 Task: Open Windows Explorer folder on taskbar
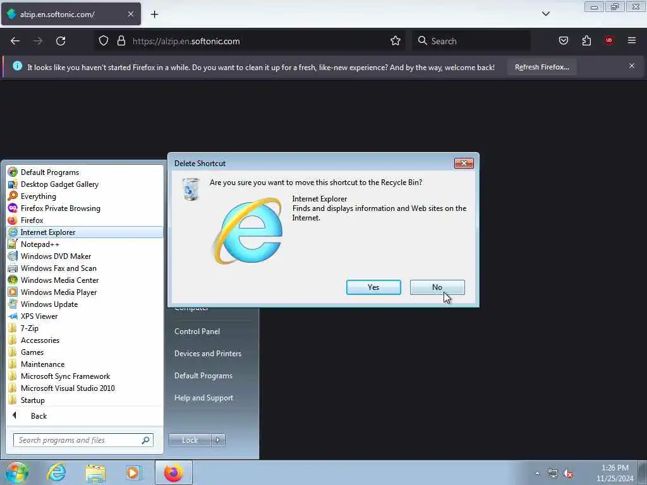click(96, 472)
